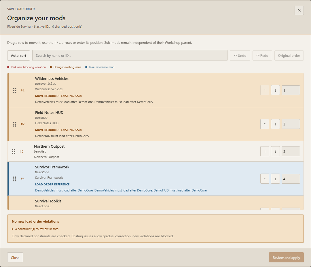The width and height of the screenshot is (311, 267).
Task: Move Survivor Framework up with arrow
Action: click(265, 179)
